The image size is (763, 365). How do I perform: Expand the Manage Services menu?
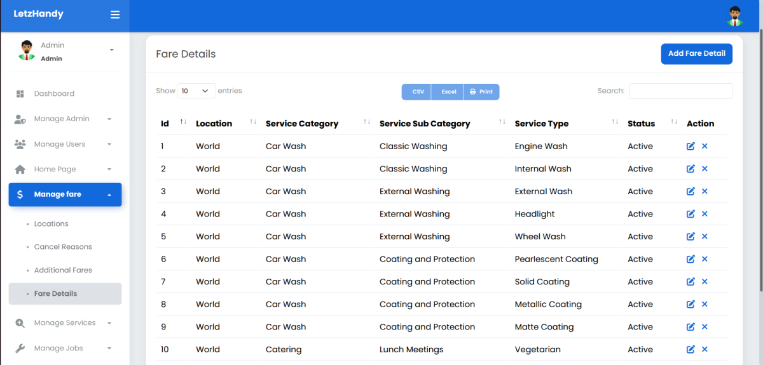65,322
